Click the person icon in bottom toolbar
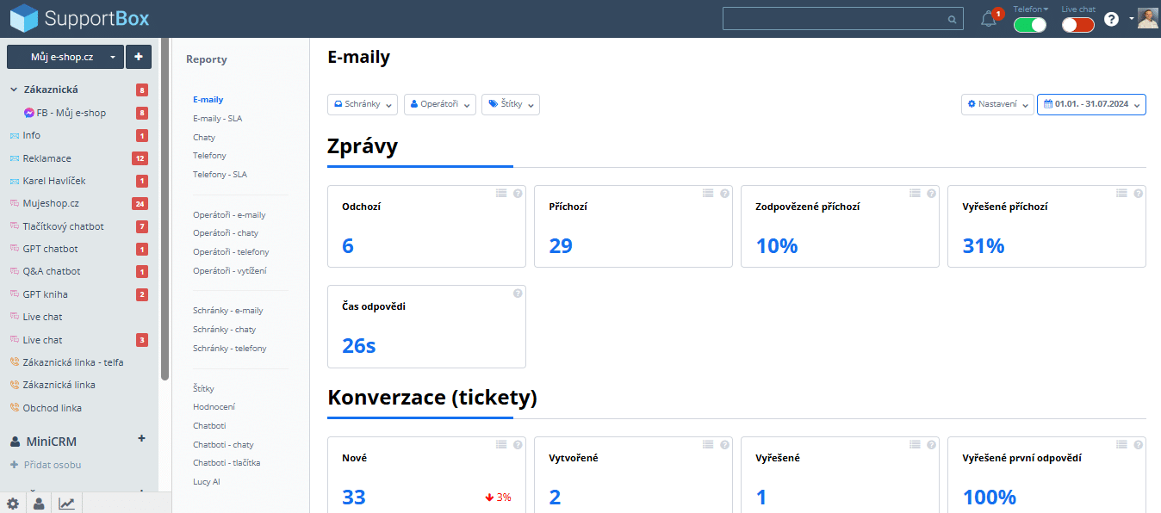 tap(39, 504)
